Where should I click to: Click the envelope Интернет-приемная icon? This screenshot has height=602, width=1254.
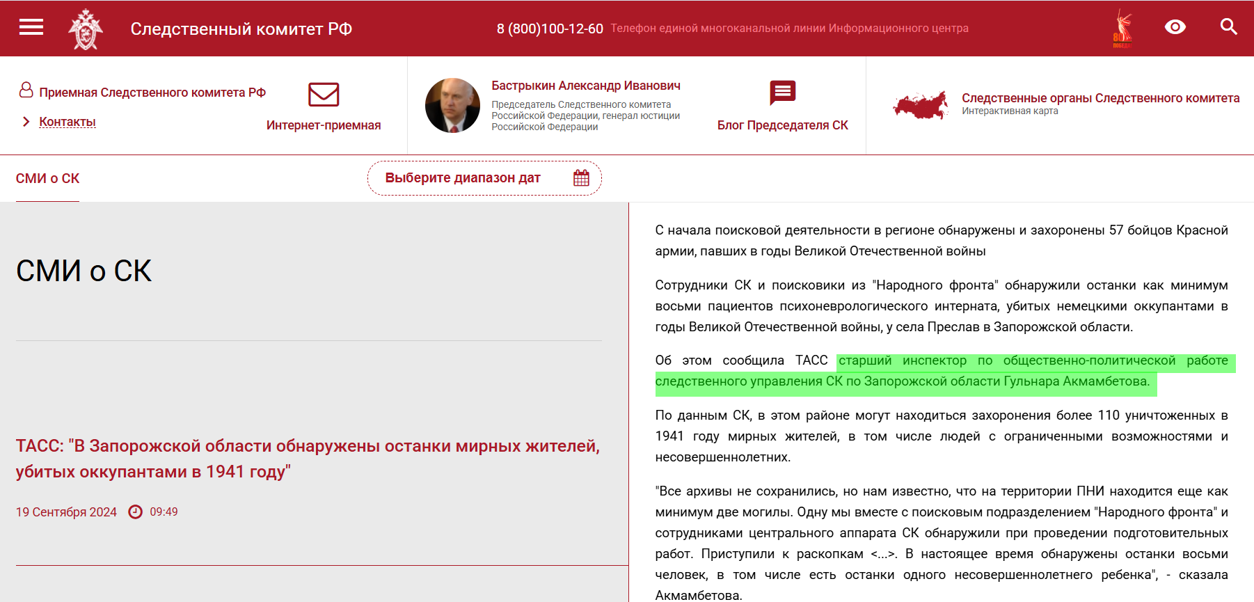[324, 95]
